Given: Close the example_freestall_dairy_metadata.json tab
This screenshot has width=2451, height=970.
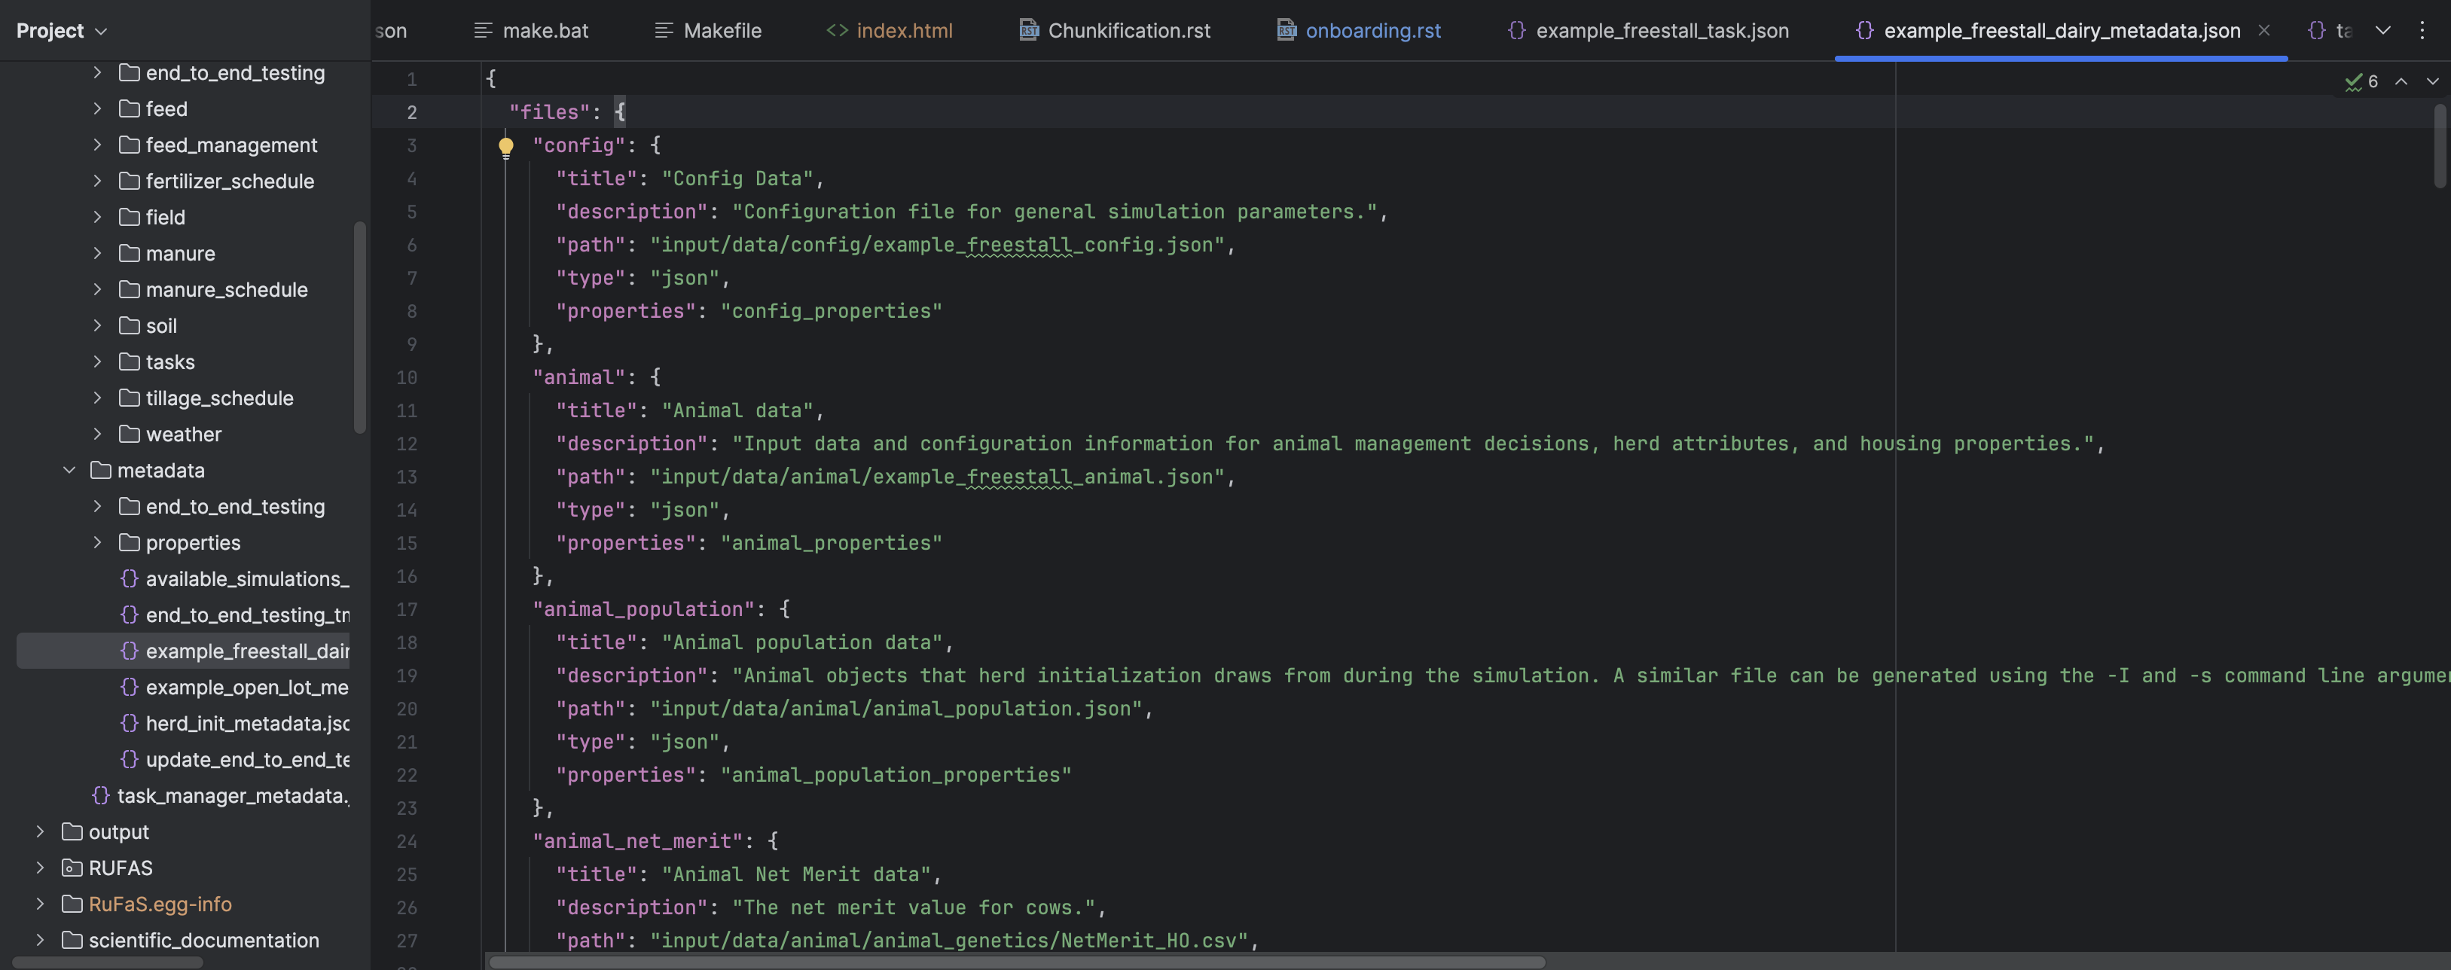Looking at the screenshot, I should [2264, 30].
